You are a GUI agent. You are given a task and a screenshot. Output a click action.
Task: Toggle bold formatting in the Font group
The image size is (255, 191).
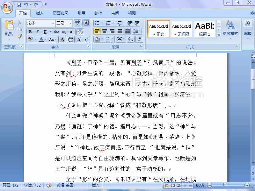click(x=30, y=32)
